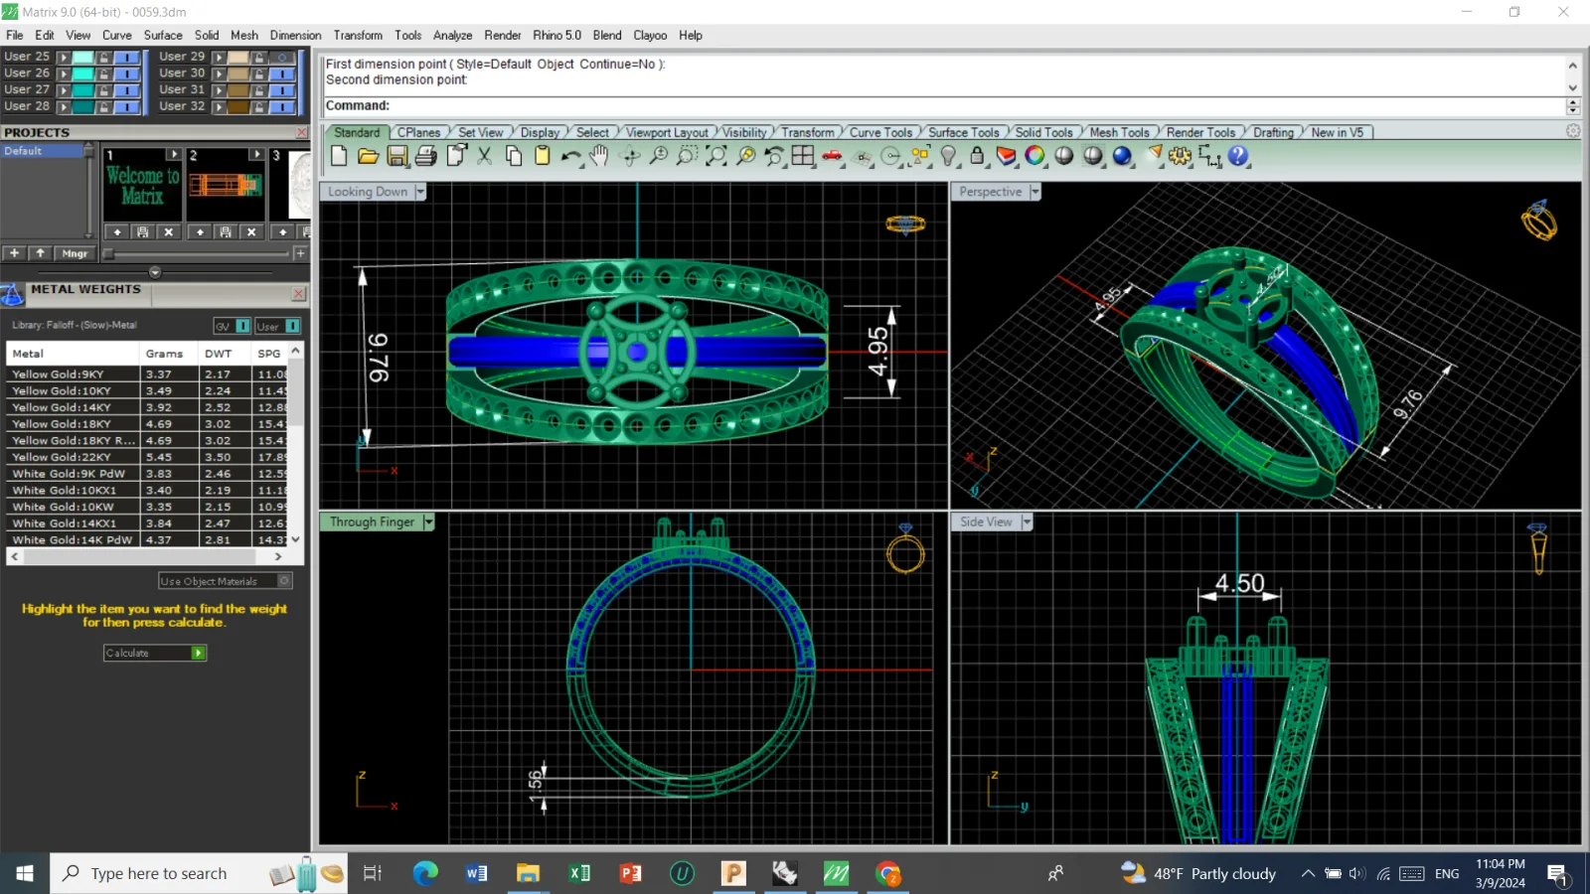The image size is (1590, 894).
Task: Collapse the Projects panel with round arrow
Action: click(x=155, y=272)
